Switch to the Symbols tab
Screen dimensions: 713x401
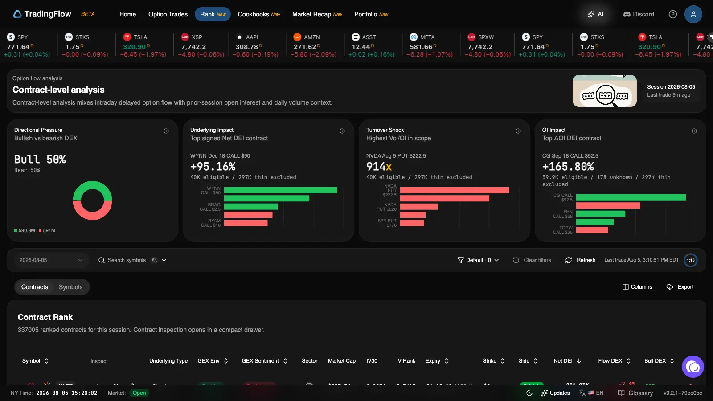pos(70,287)
